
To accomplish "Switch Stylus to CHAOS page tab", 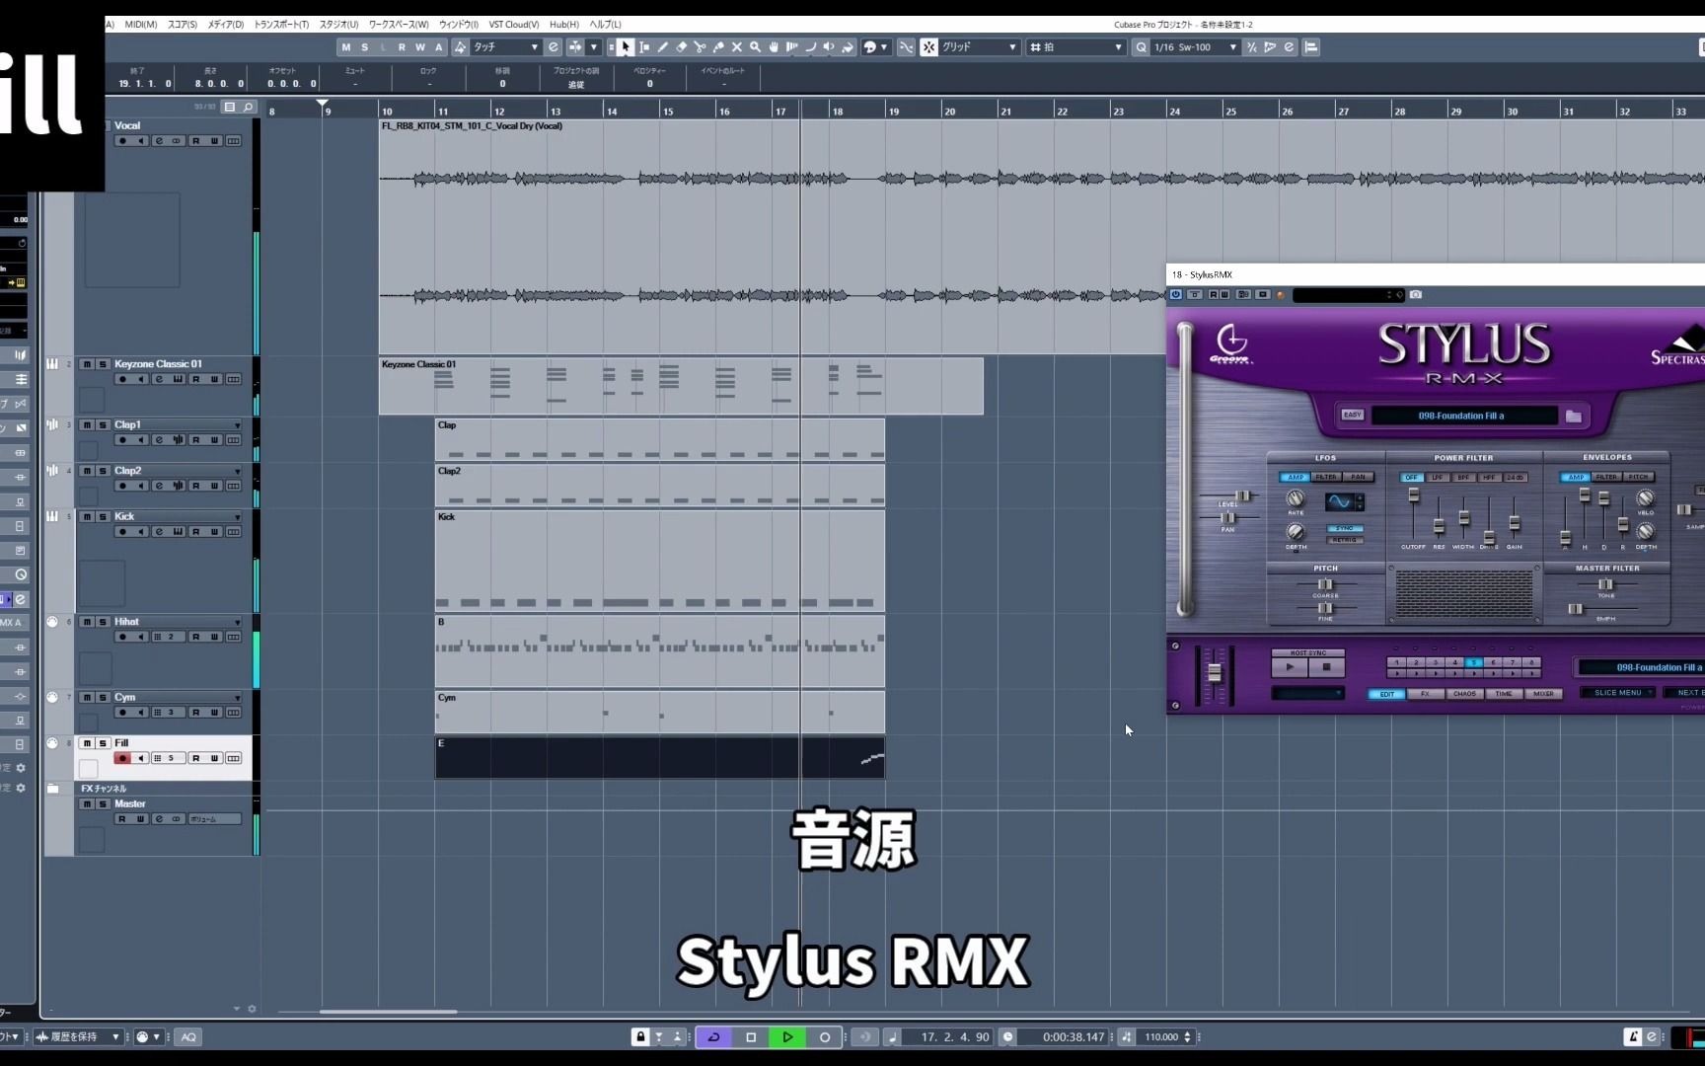I will coord(1464,694).
